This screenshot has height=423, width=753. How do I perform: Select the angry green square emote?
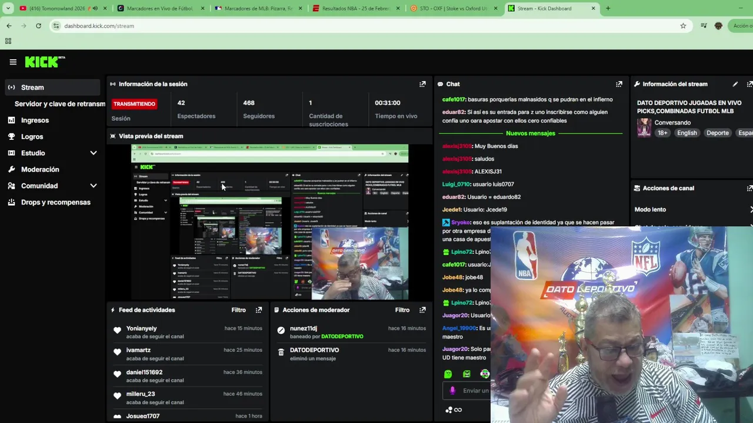coord(467,374)
